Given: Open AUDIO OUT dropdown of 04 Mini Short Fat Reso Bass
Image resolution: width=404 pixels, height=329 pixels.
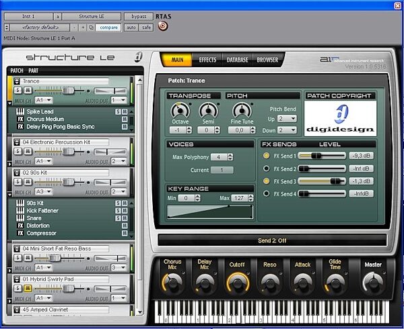Looking at the screenshot, I should (x=119, y=268).
